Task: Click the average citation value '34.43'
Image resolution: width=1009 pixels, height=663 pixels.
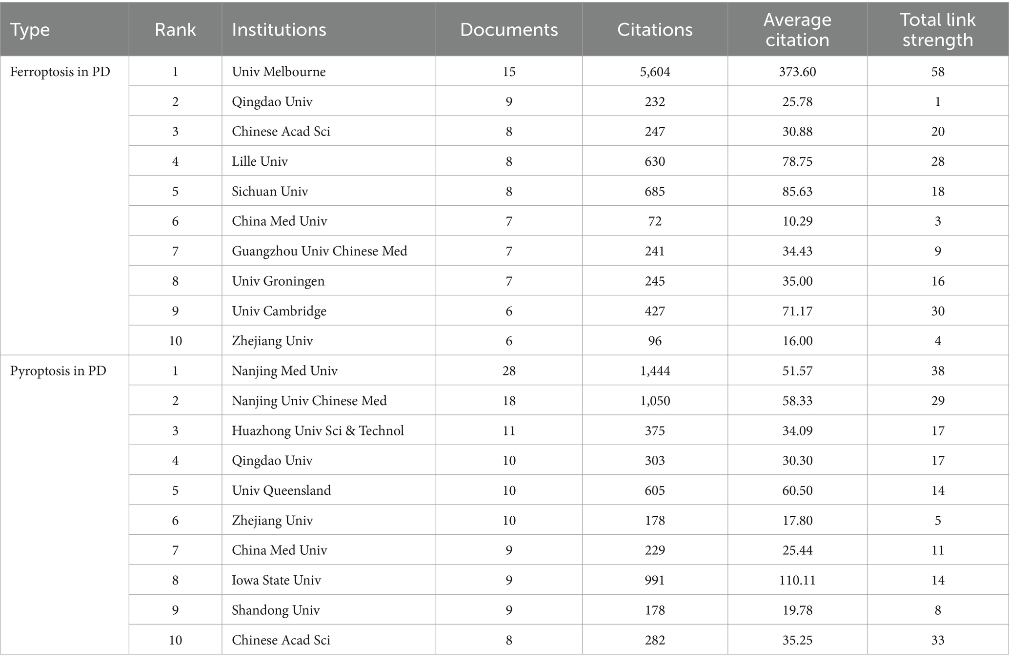Action: point(797,252)
